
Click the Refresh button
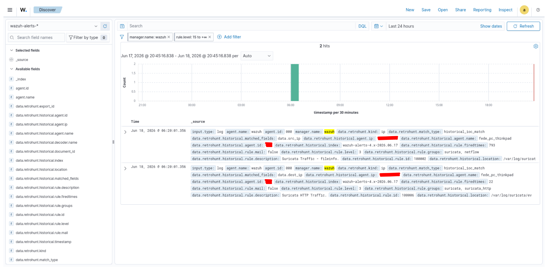click(523, 26)
